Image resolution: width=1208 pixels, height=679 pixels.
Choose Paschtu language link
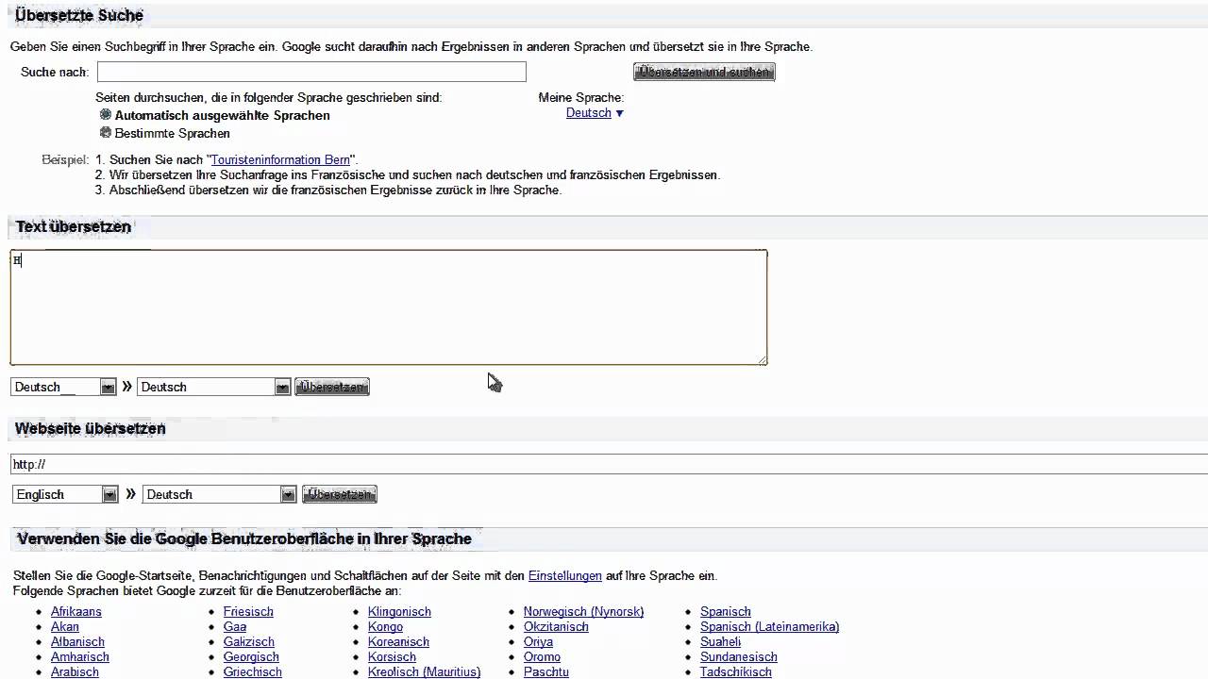[546, 671]
